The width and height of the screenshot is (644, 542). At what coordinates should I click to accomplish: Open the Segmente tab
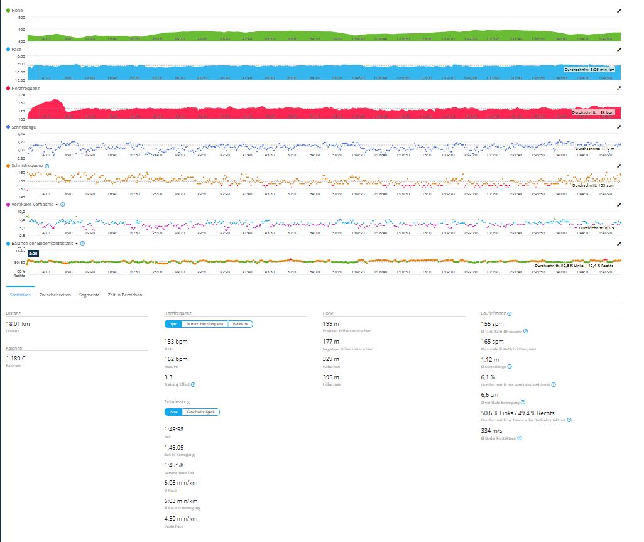(89, 295)
